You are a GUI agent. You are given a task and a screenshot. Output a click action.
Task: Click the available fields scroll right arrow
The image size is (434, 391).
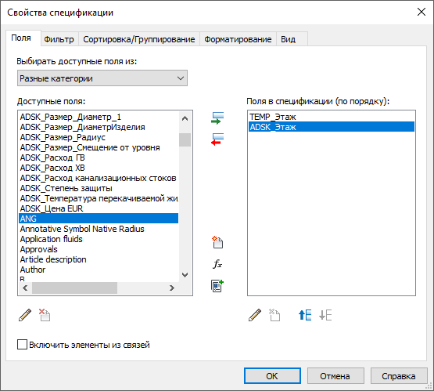pos(171,288)
